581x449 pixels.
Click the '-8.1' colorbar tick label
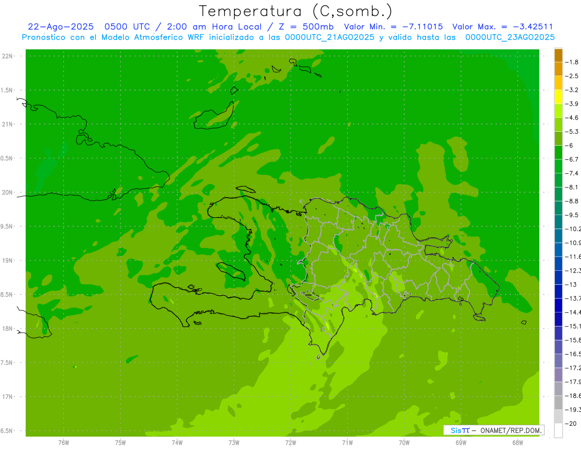tap(572, 187)
